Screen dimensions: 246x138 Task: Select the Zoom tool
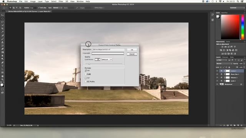pyautogui.click(x=2, y=79)
